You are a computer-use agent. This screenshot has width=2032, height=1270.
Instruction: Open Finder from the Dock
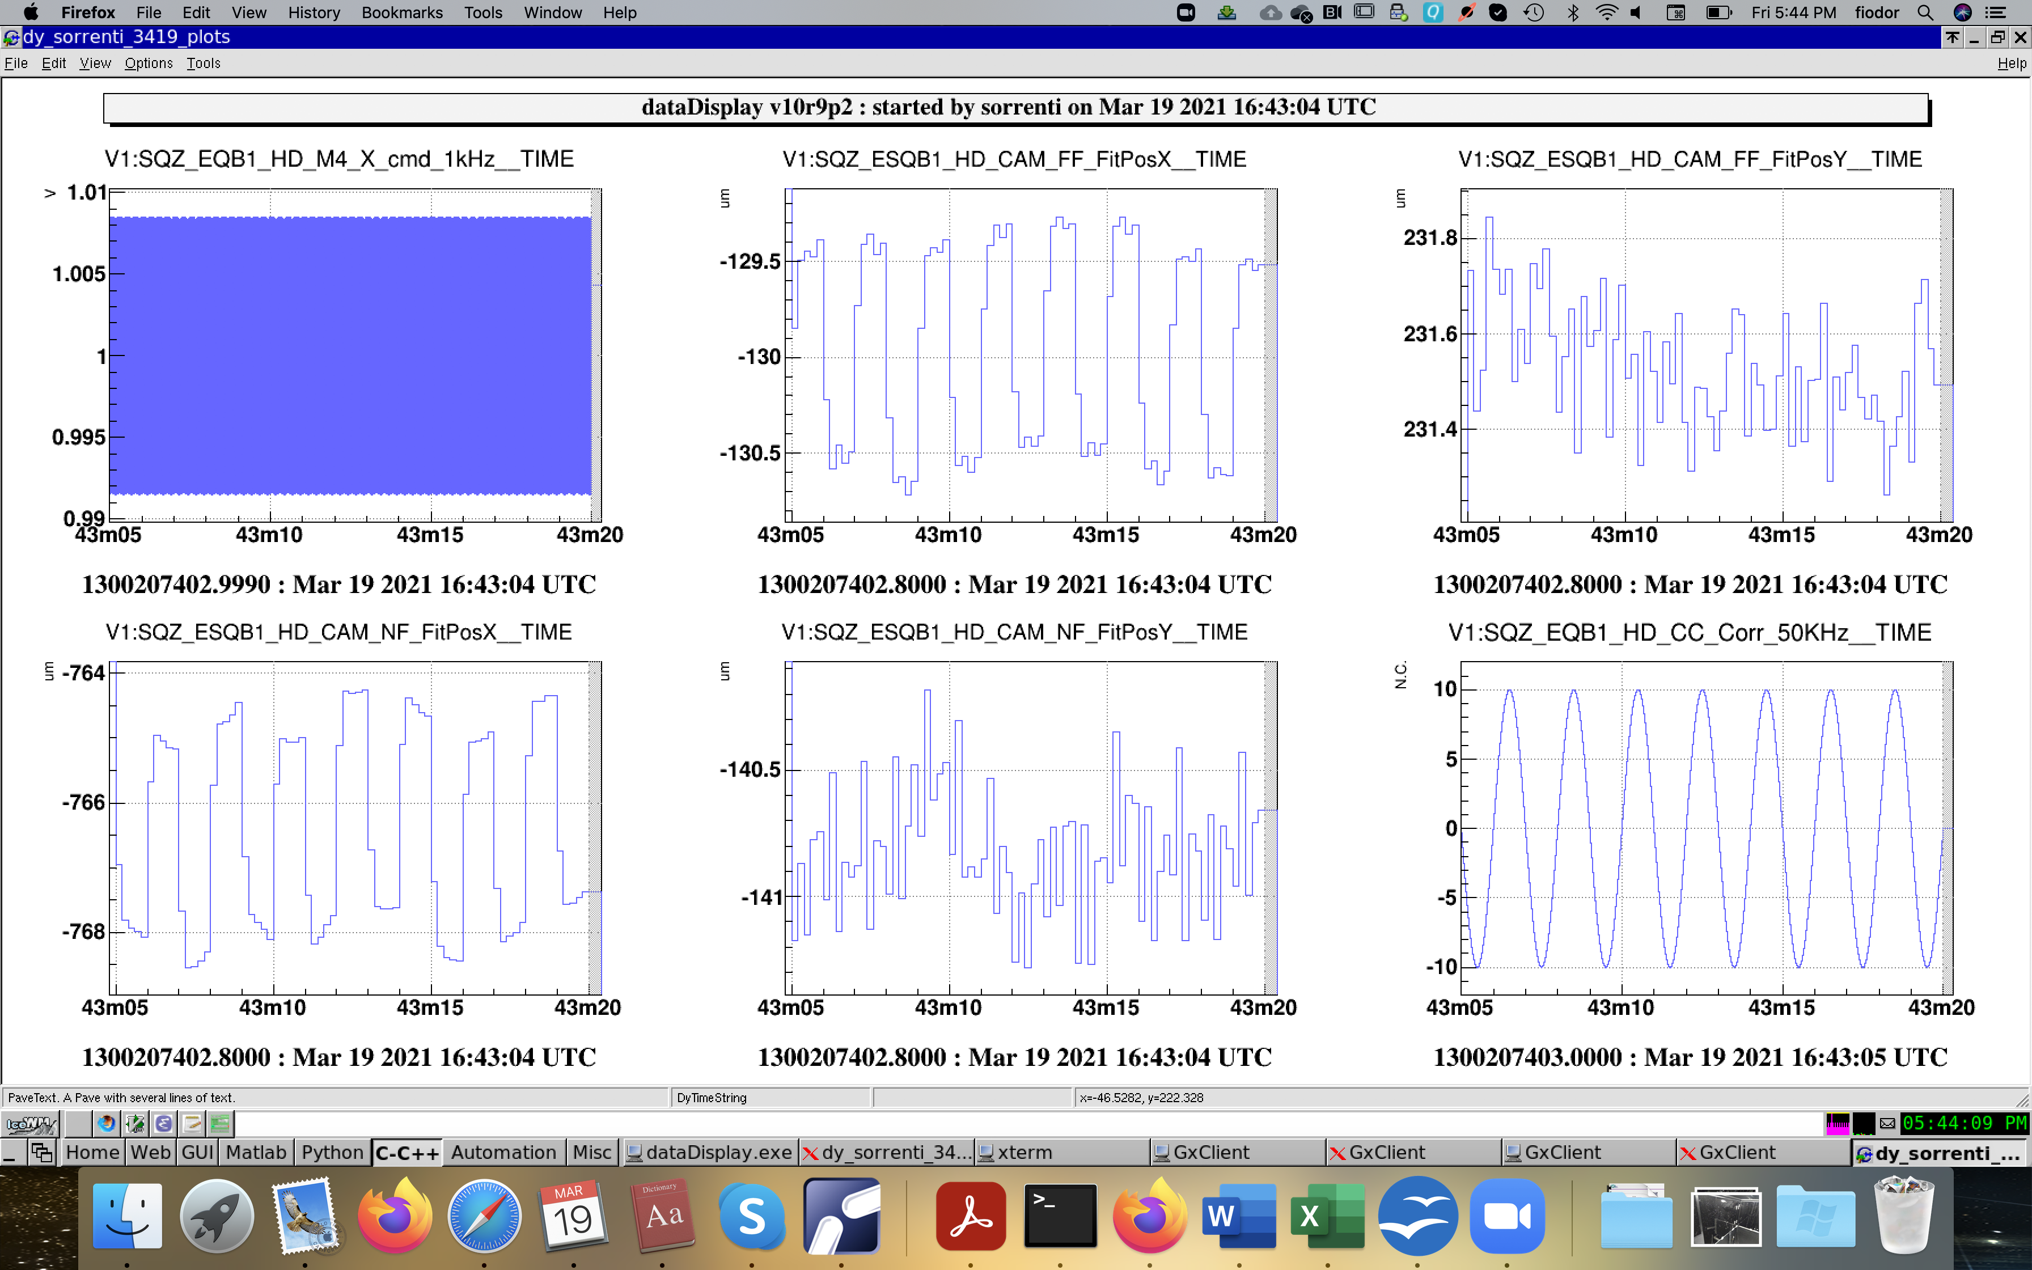[128, 1216]
